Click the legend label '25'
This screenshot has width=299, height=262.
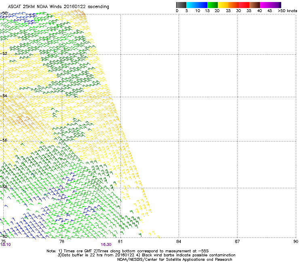pos(228,11)
